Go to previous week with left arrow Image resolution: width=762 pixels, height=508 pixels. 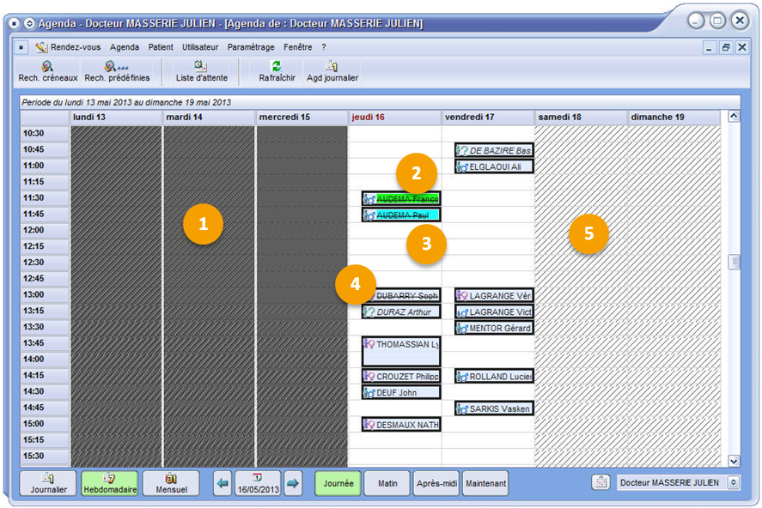click(x=223, y=483)
